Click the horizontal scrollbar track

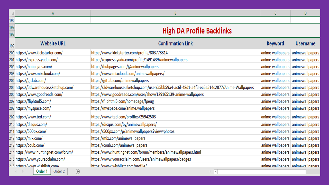coord(261,172)
